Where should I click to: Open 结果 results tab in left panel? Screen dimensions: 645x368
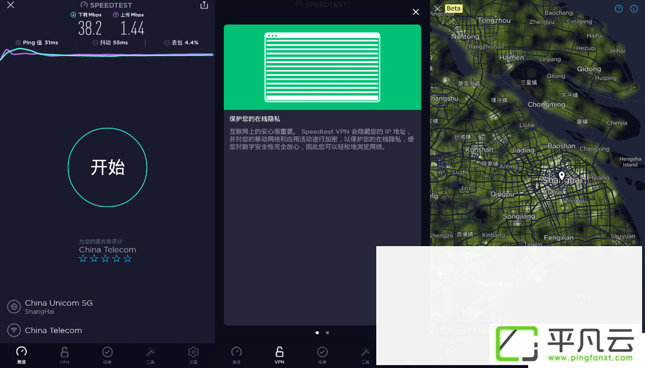107,355
